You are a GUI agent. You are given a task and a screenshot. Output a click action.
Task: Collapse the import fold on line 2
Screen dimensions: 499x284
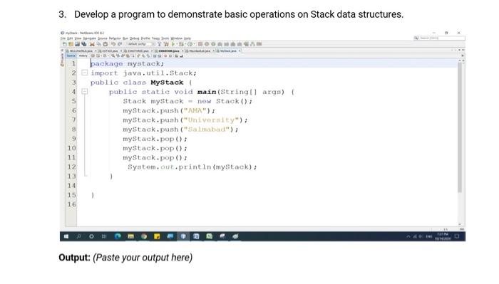[84, 73]
